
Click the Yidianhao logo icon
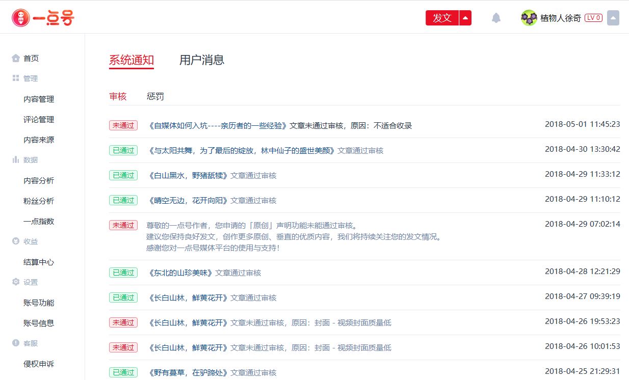click(x=19, y=17)
